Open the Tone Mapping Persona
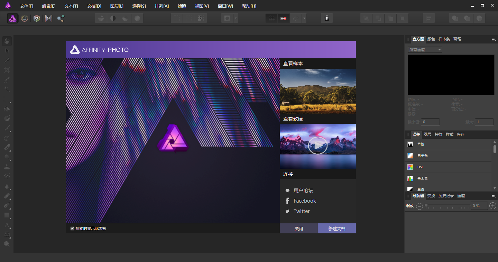This screenshot has height=262, width=498. coord(49,18)
